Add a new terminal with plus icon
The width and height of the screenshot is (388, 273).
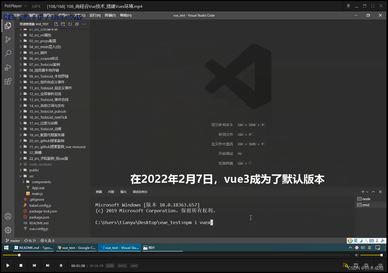point(363,192)
